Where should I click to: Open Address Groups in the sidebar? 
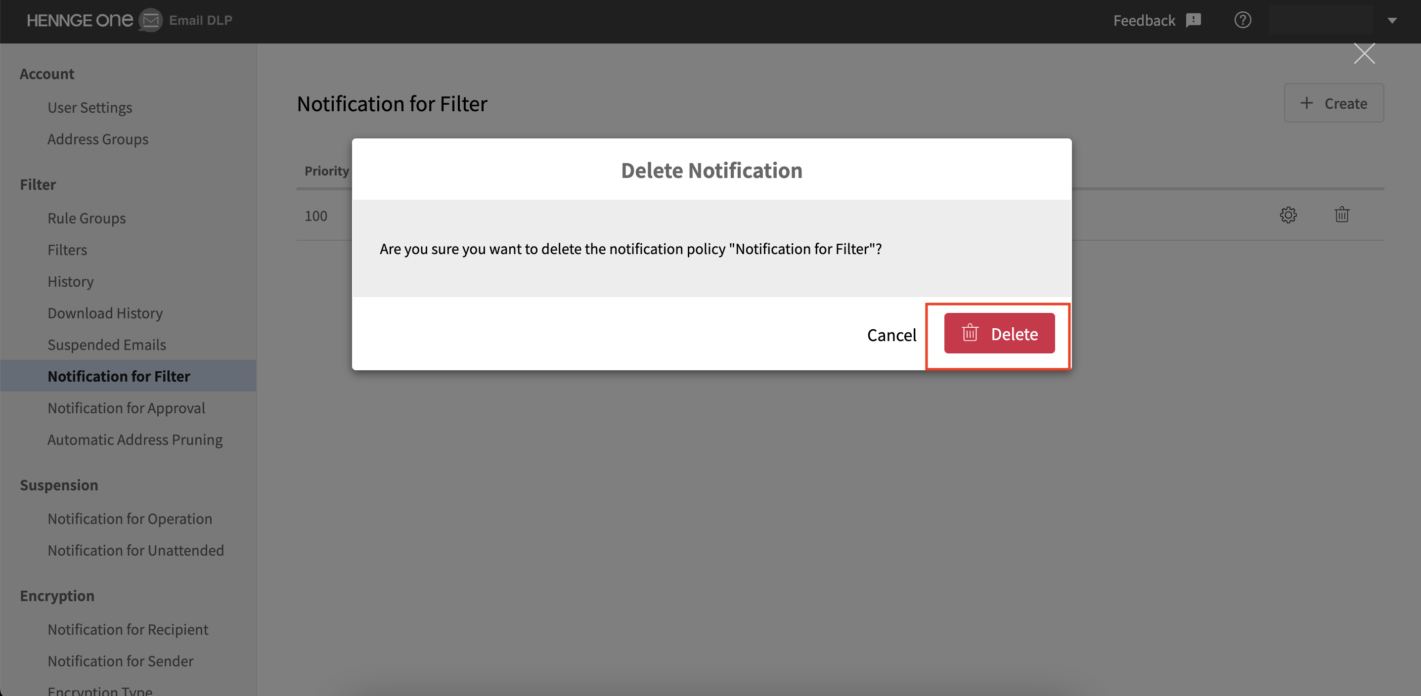[97, 139]
